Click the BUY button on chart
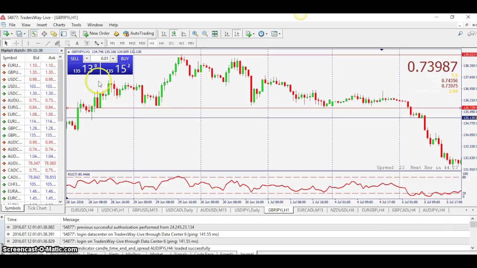The height and width of the screenshot is (268, 477). coord(125,58)
